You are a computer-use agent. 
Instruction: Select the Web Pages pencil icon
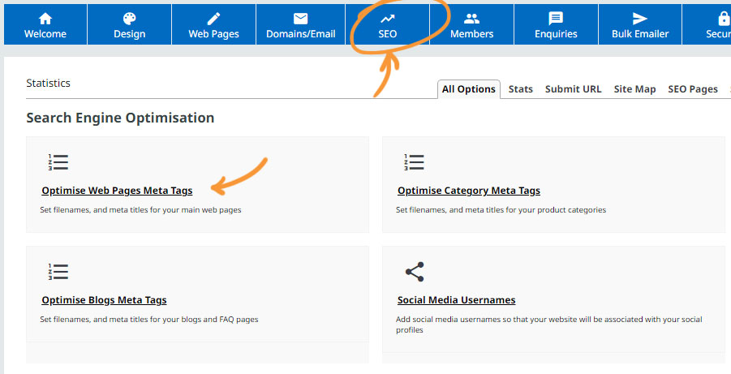coord(214,19)
